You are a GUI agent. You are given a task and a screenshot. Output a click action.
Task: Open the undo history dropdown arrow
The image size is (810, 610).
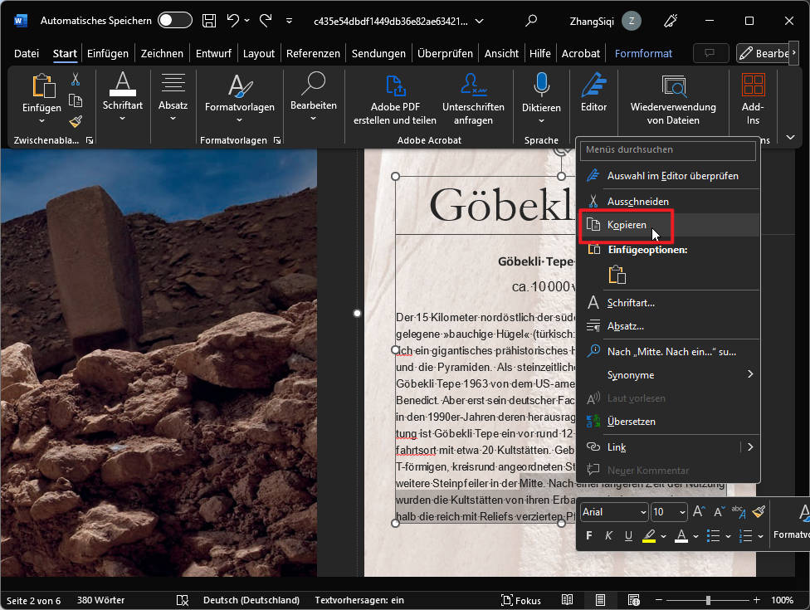click(247, 21)
